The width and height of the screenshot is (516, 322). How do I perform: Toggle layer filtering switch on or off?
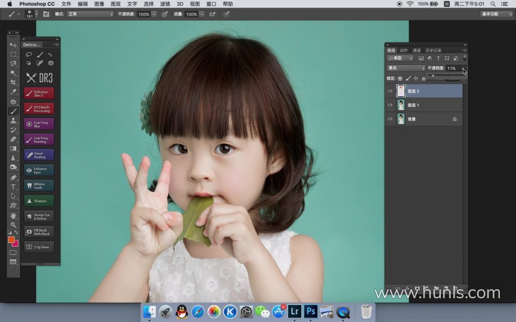click(464, 58)
